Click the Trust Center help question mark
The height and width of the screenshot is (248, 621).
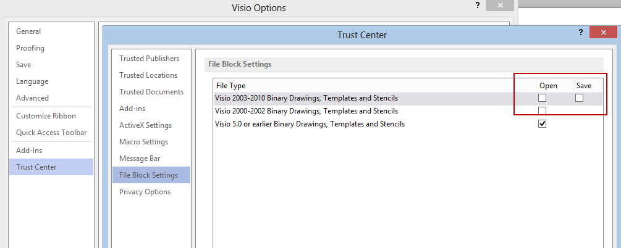[x=581, y=33]
